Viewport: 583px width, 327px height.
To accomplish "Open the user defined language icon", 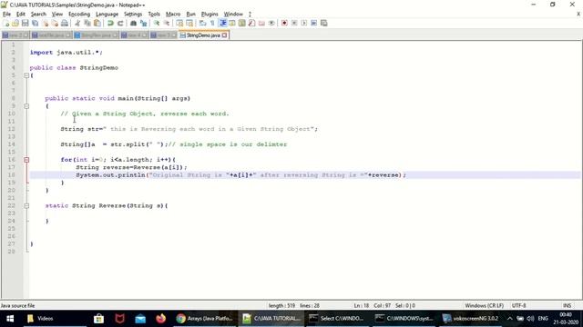I will tap(232, 23).
